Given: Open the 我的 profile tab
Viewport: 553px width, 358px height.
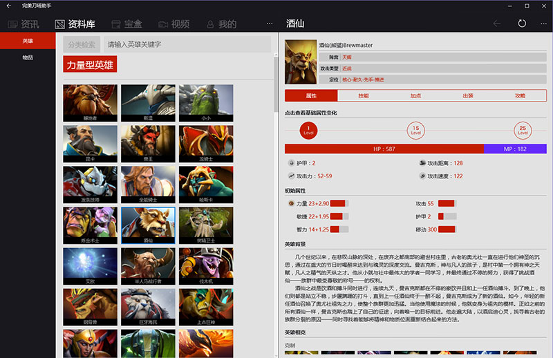Looking at the screenshot, I should (221, 24).
